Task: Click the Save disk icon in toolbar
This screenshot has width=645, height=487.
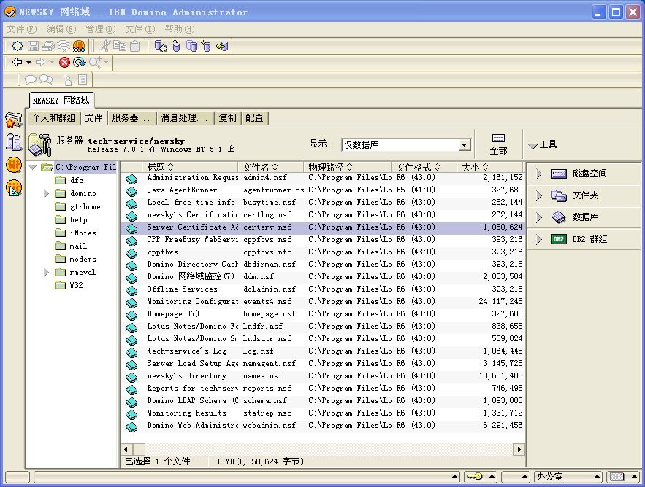Action: click(x=33, y=46)
